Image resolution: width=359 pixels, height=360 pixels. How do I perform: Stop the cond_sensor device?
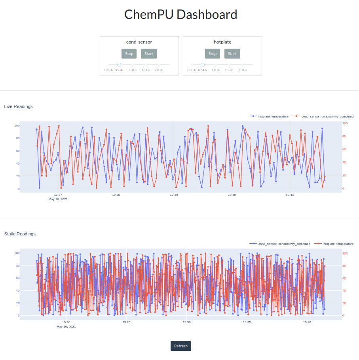click(x=129, y=53)
